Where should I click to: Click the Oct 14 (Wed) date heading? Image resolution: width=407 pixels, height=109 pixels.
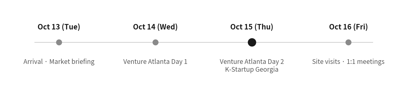click(x=155, y=27)
